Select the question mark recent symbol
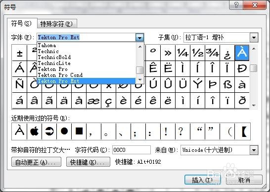Image resolution: width=270 pixels, height=192 pixels. click(182, 131)
